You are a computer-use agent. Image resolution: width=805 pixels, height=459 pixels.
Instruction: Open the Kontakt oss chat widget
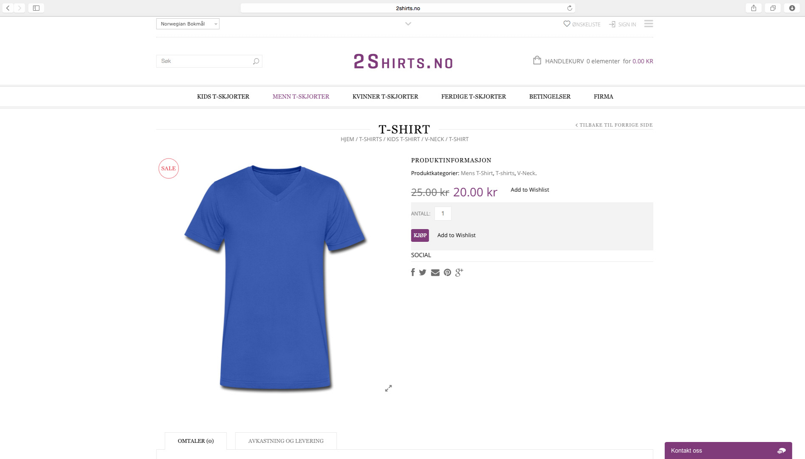pos(728,450)
